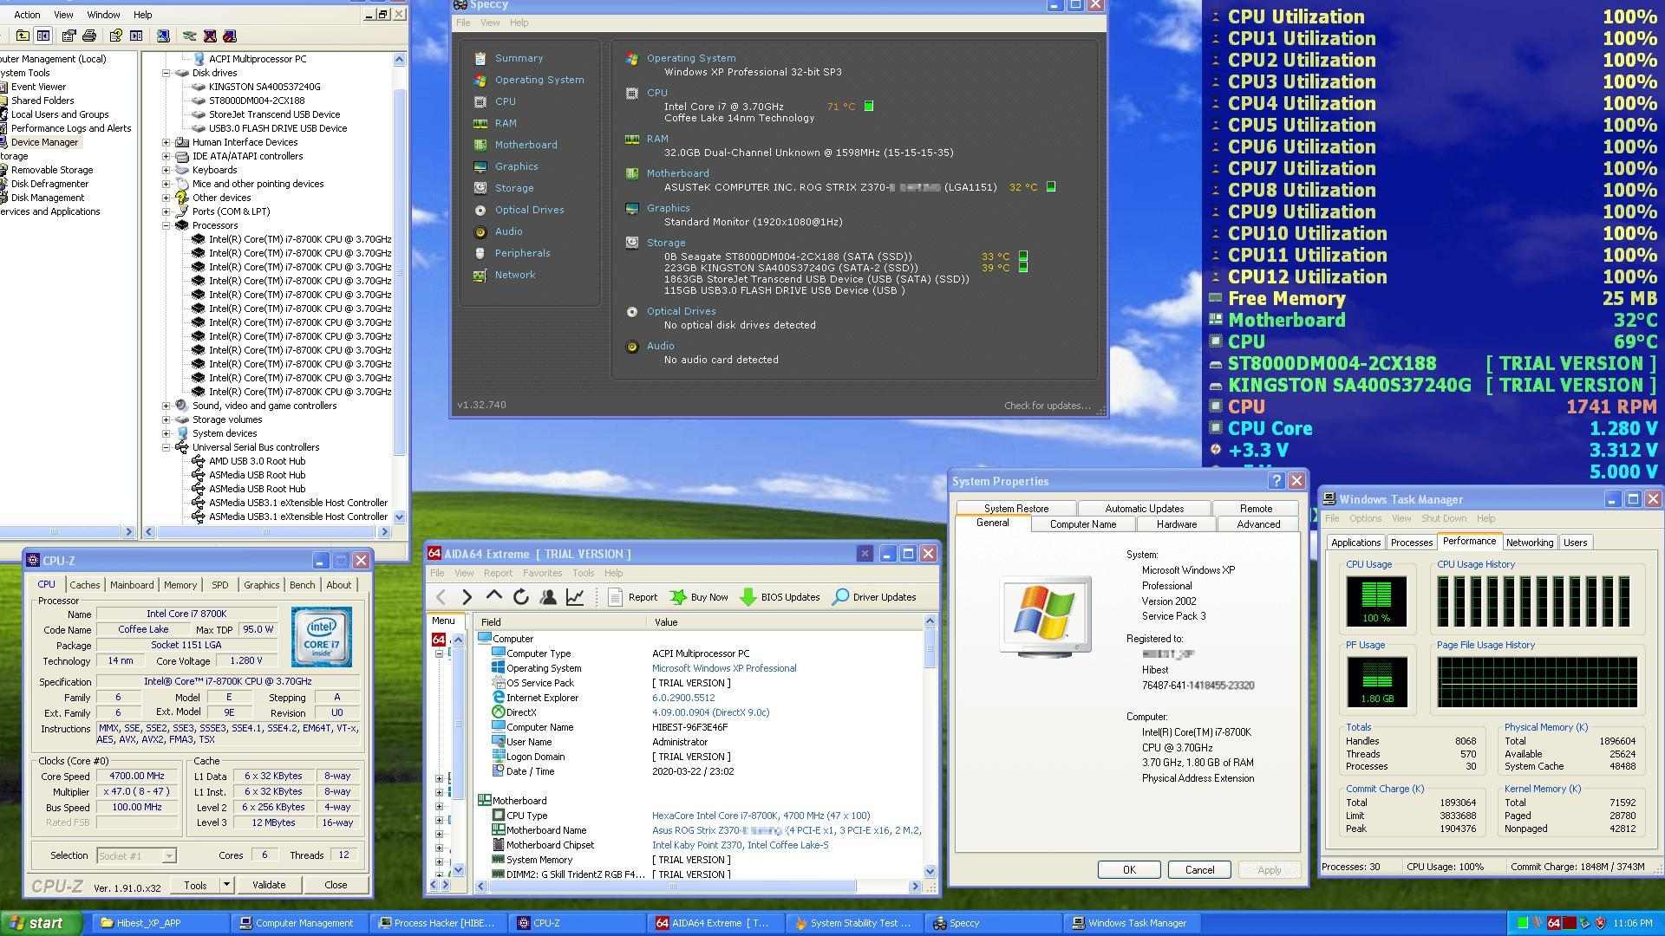The image size is (1665, 936).
Task: Collapse the Processors node in Device Manager
Action: [166, 225]
